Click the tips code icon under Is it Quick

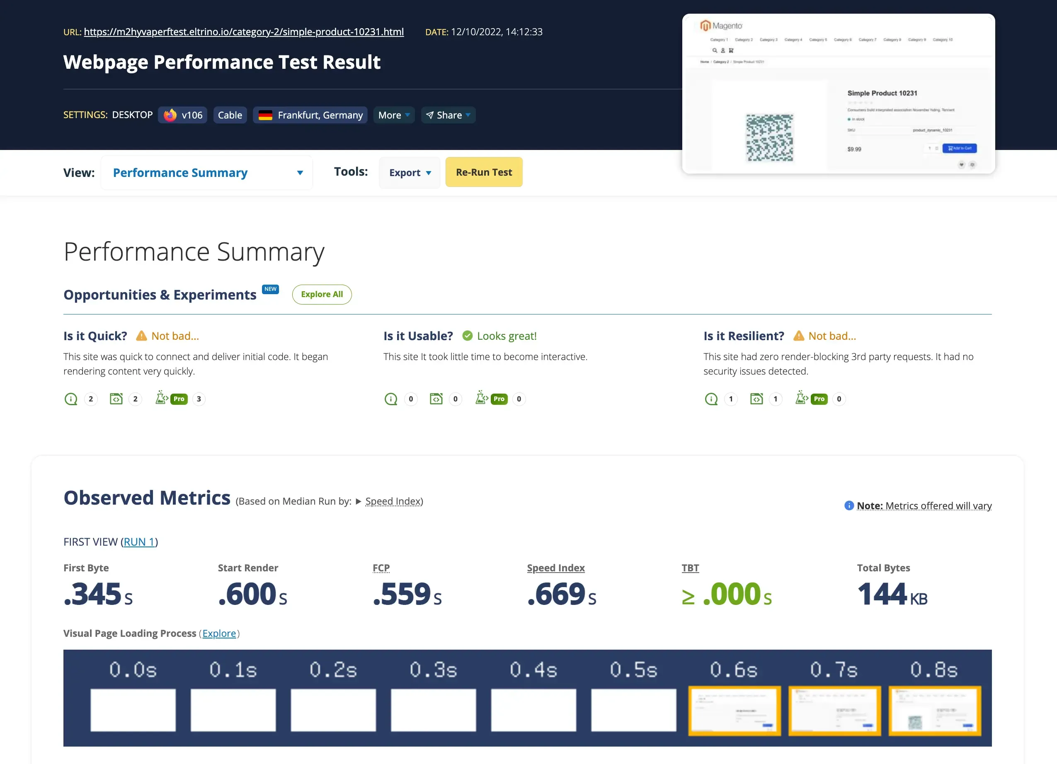tap(116, 399)
